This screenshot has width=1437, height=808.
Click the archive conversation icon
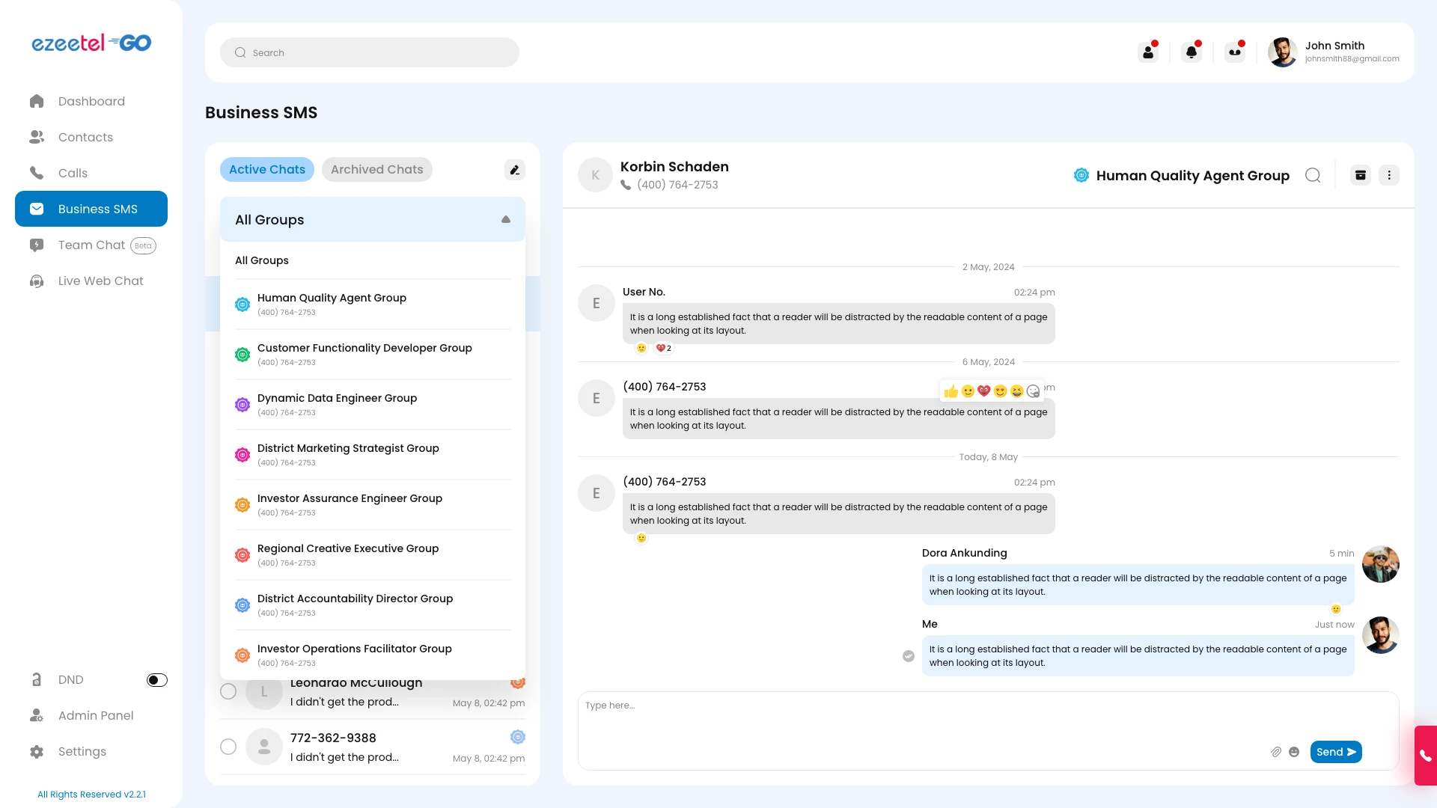coord(1361,174)
